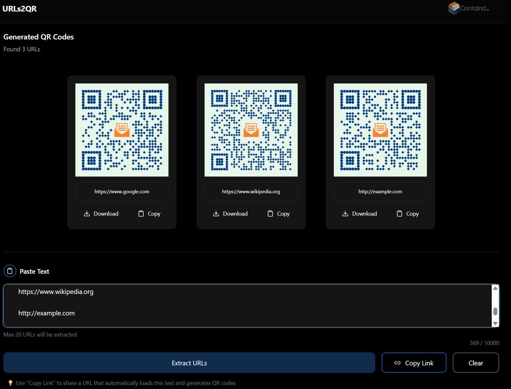Viewport: 511px width, 389px height.
Task: Download the example.com QR code
Action: click(360, 213)
